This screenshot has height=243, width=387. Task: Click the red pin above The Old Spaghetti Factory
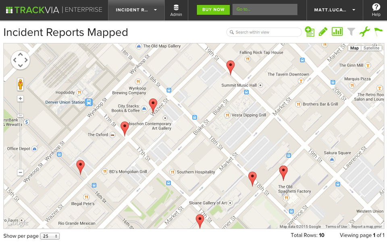tap(283, 173)
